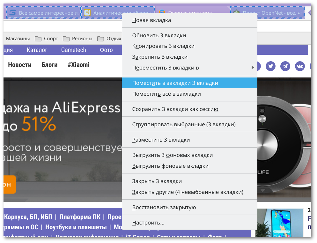Screen dimensions: 317x243
Task: Switch to 'Проект OpenNet' tab
Action: [267, 13]
